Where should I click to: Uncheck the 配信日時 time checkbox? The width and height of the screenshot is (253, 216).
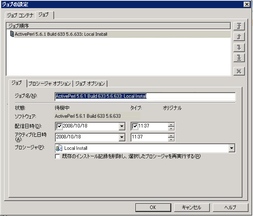point(135,126)
